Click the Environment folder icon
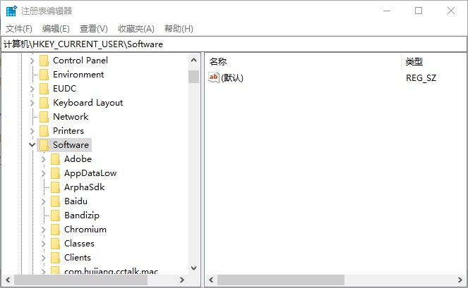This screenshot has width=468, height=288. coord(44,75)
